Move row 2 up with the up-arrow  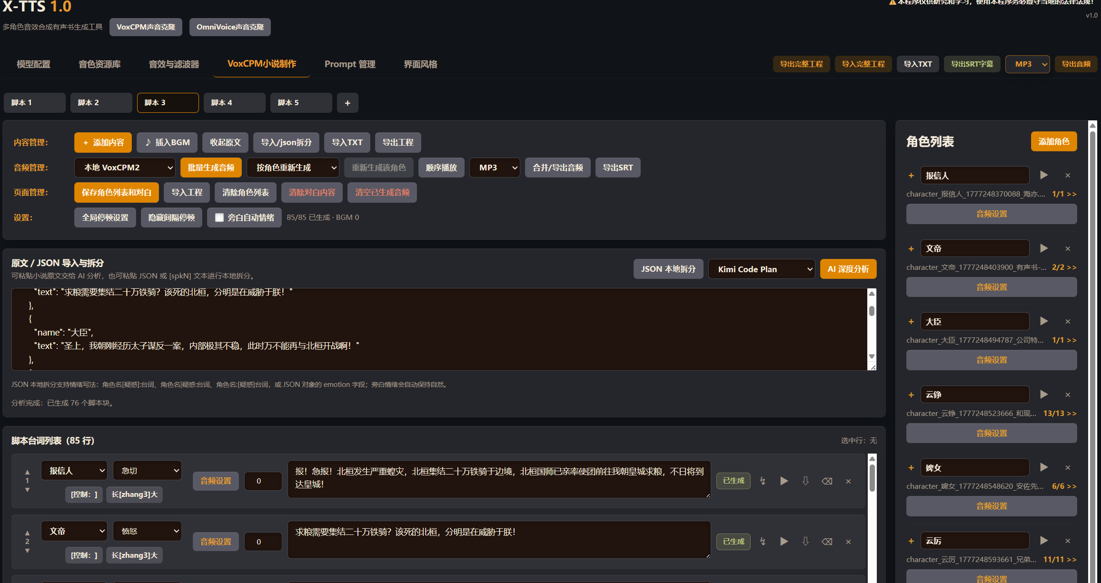[27, 533]
